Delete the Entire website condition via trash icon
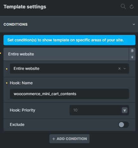The height and width of the screenshot is (148, 138). (x=132, y=57)
